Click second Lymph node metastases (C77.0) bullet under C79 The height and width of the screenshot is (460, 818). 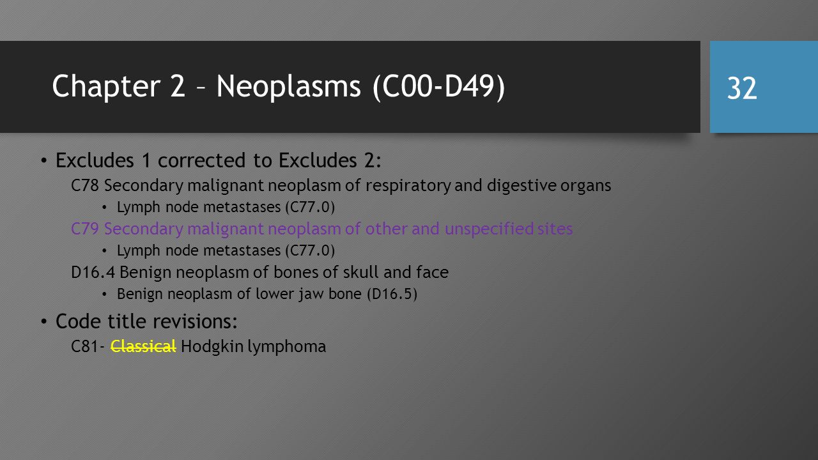click(226, 250)
